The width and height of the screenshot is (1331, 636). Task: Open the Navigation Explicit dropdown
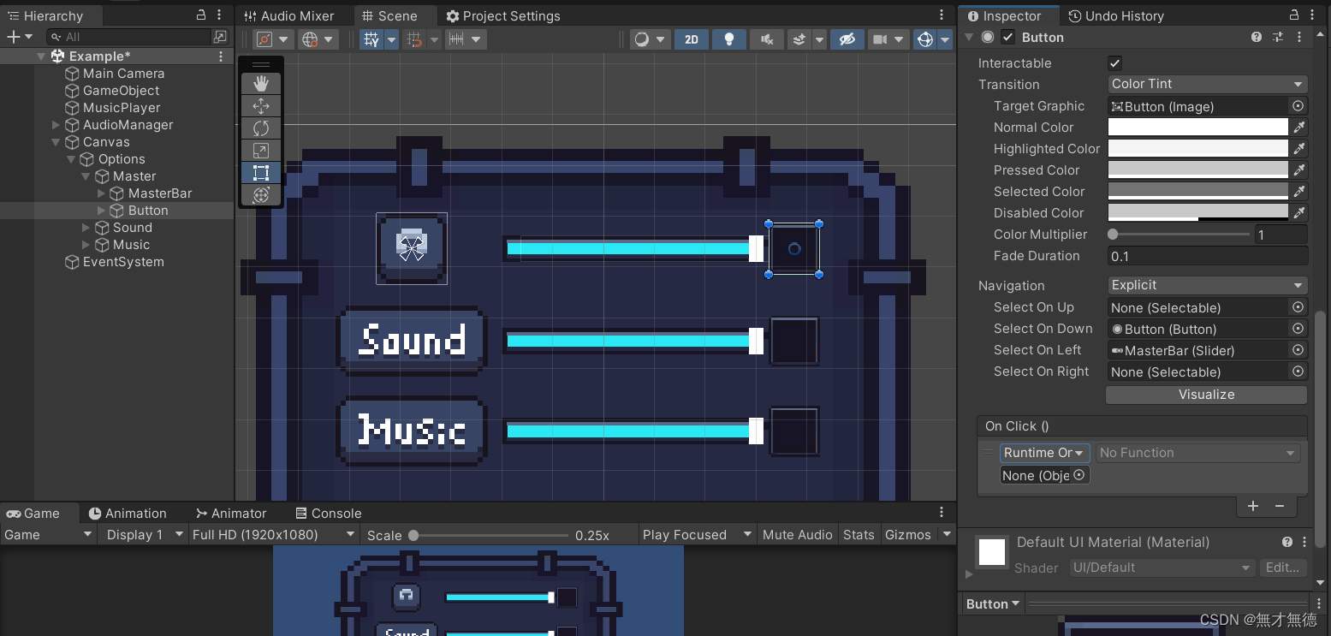[x=1207, y=285]
